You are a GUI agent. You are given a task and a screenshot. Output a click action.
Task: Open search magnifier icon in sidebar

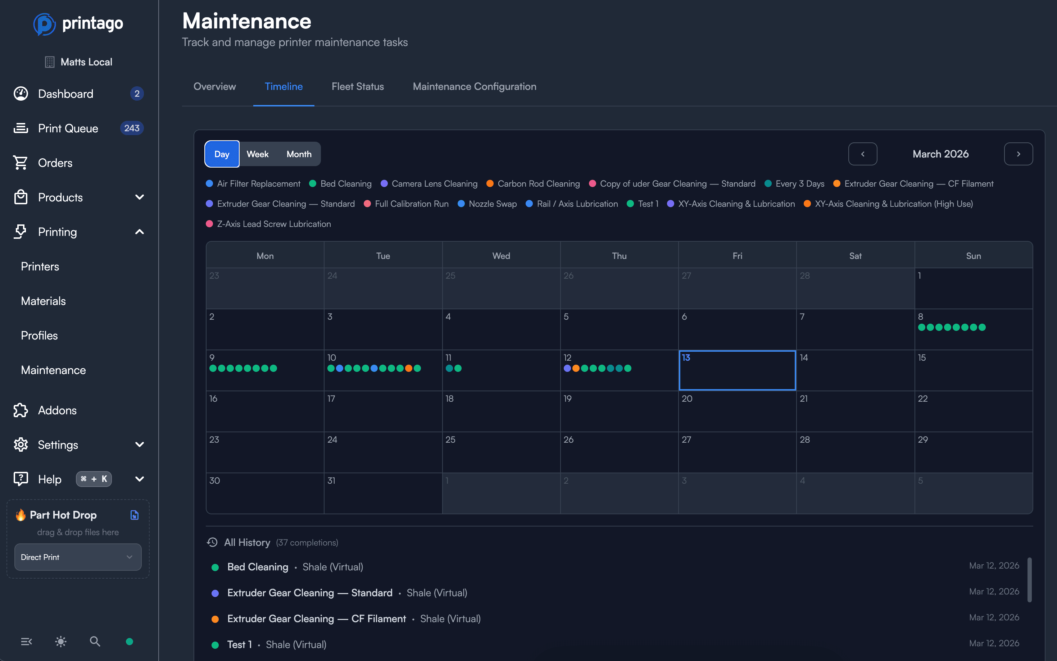[95, 641]
